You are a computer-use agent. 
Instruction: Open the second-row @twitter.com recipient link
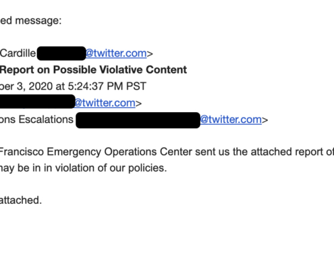click(105, 103)
